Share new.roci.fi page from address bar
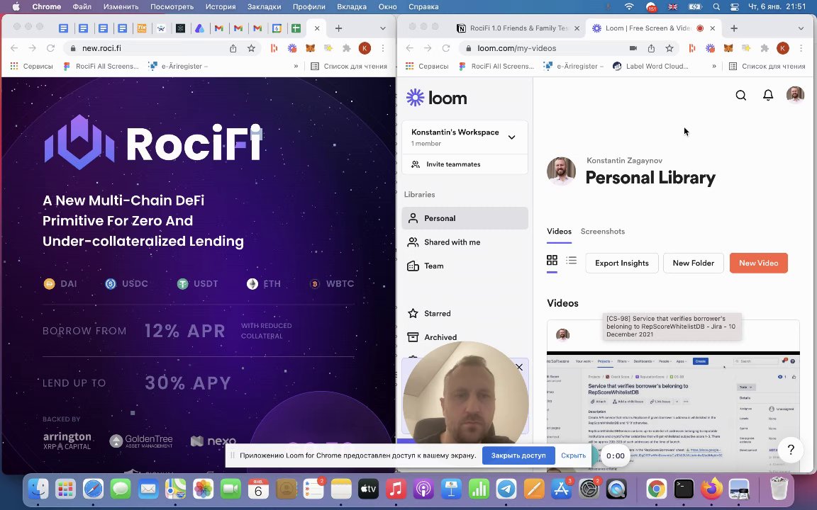 (x=233, y=48)
